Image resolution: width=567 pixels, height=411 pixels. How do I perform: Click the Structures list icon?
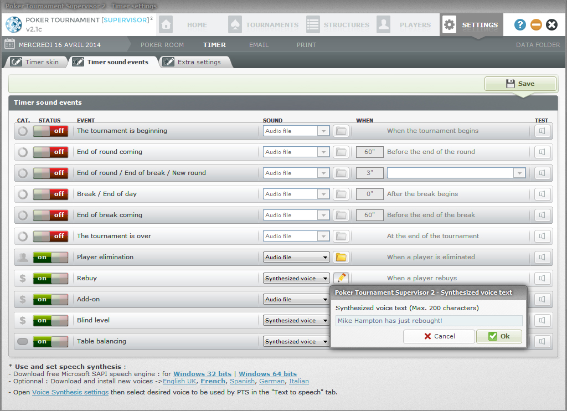click(313, 25)
